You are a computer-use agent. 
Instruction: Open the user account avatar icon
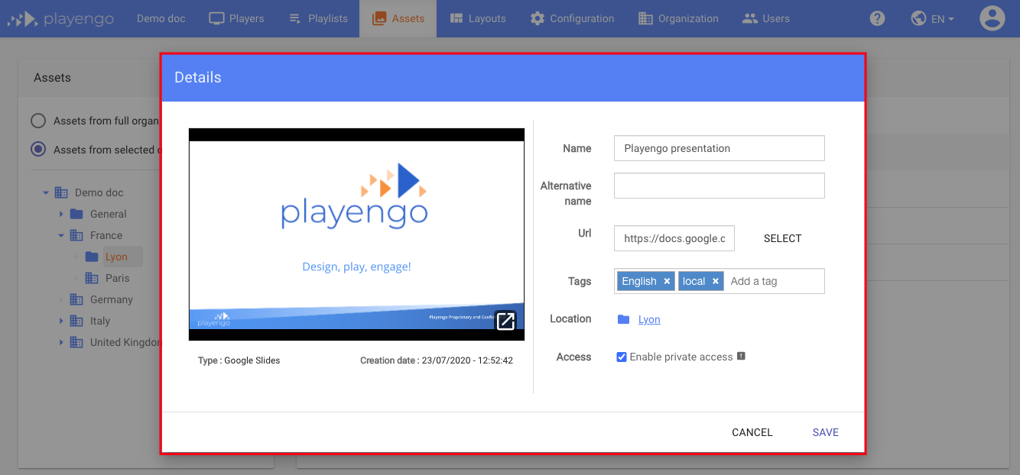click(992, 18)
